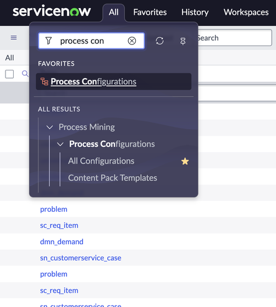Open the History menu tab
276x307 pixels.
(195, 12)
